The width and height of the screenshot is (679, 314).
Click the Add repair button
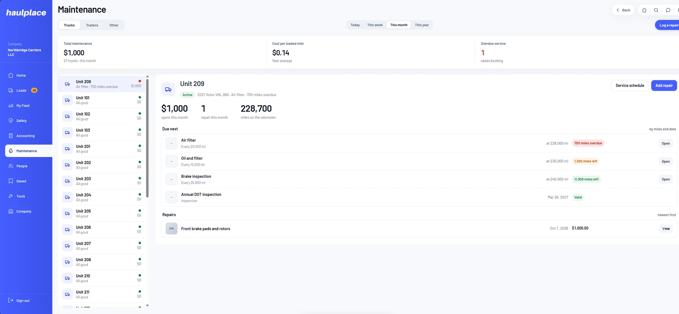[664, 85]
